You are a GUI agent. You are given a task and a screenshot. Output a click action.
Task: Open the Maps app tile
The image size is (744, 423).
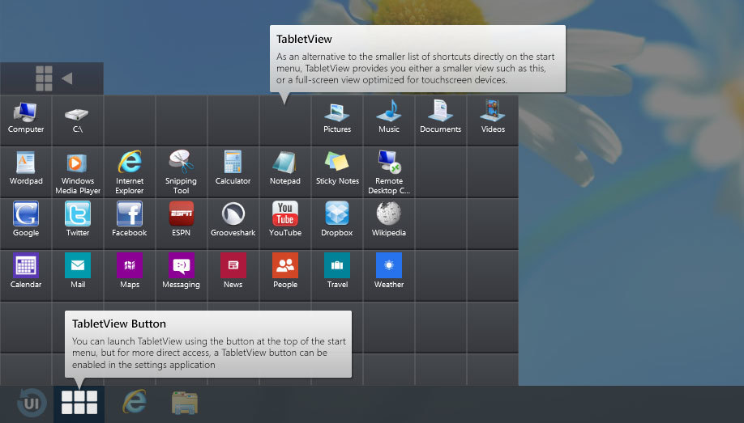point(130,275)
